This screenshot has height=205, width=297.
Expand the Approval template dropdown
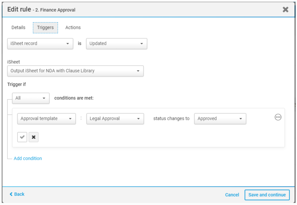click(x=46, y=118)
